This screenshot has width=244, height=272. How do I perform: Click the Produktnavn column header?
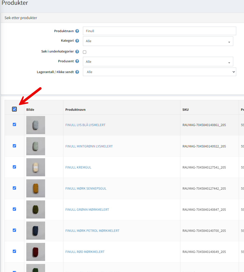(75, 110)
